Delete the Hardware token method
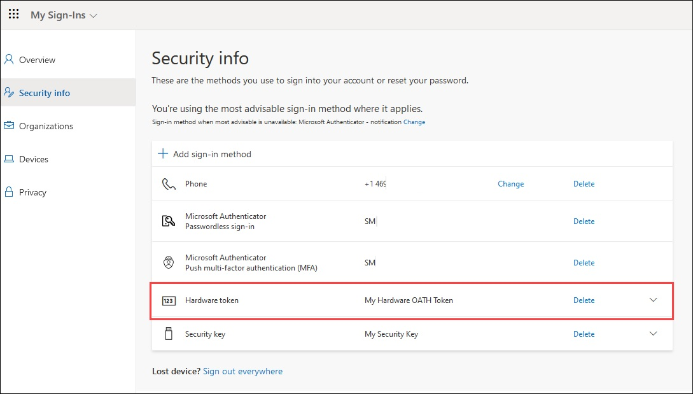Image resolution: width=693 pixels, height=394 pixels. [x=584, y=300]
